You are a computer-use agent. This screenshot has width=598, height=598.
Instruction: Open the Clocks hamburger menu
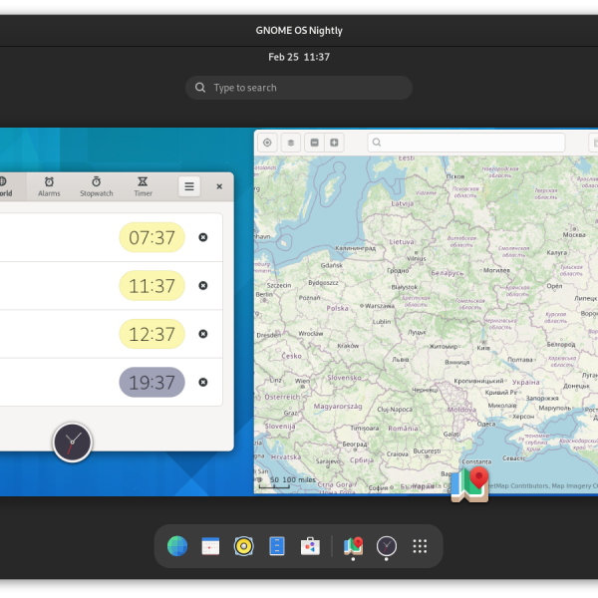(189, 186)
